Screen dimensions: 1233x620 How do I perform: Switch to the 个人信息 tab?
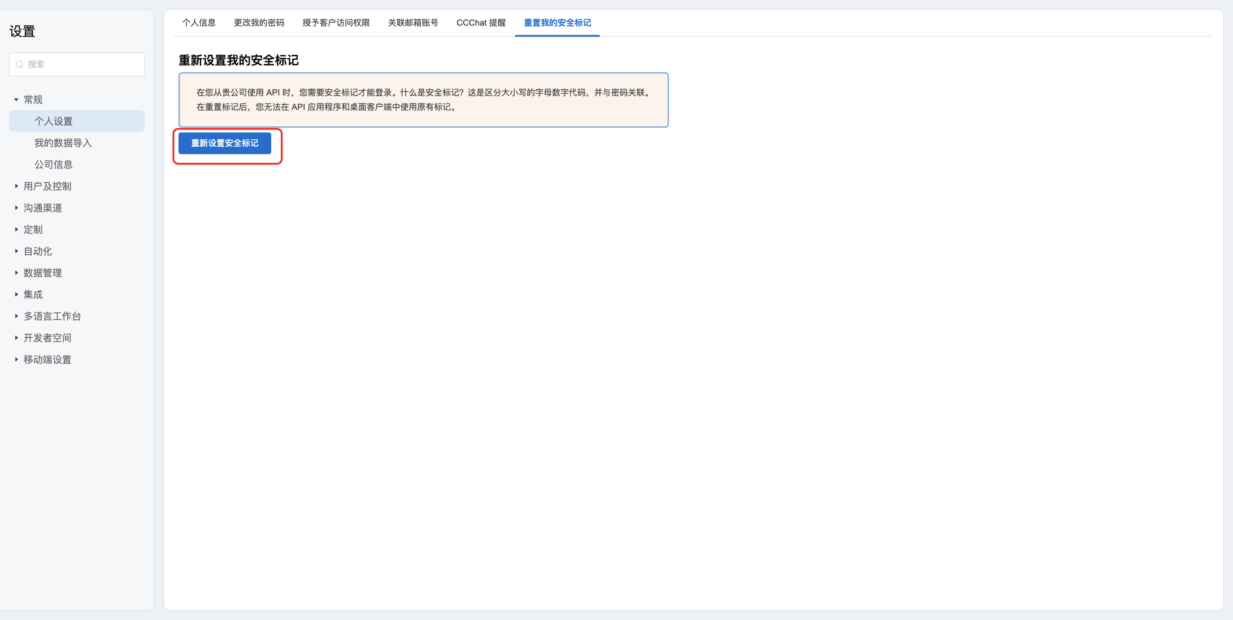point(199,23)
